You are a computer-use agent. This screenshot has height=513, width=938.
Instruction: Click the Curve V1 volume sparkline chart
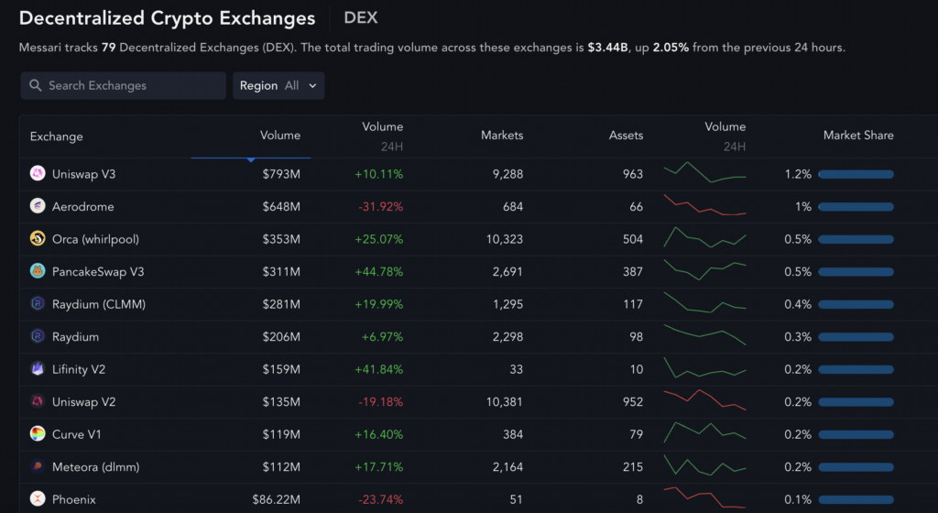pos(704,432)
